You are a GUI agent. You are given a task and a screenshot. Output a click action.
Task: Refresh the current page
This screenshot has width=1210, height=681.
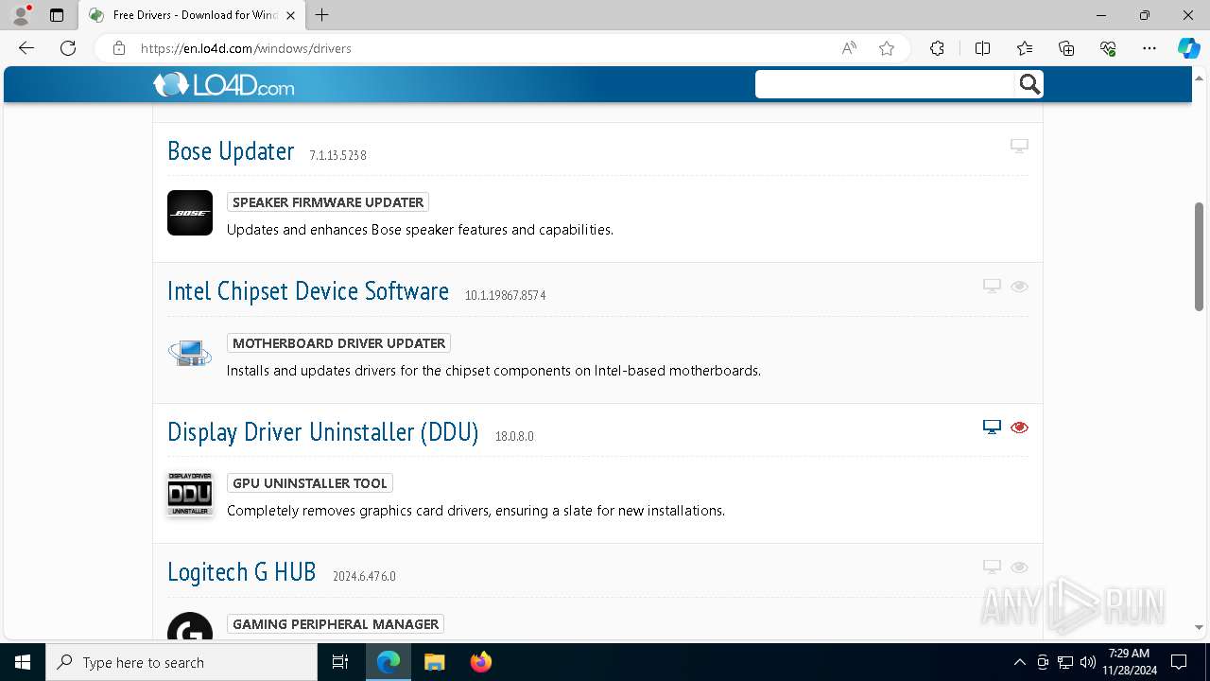point(68,48)
